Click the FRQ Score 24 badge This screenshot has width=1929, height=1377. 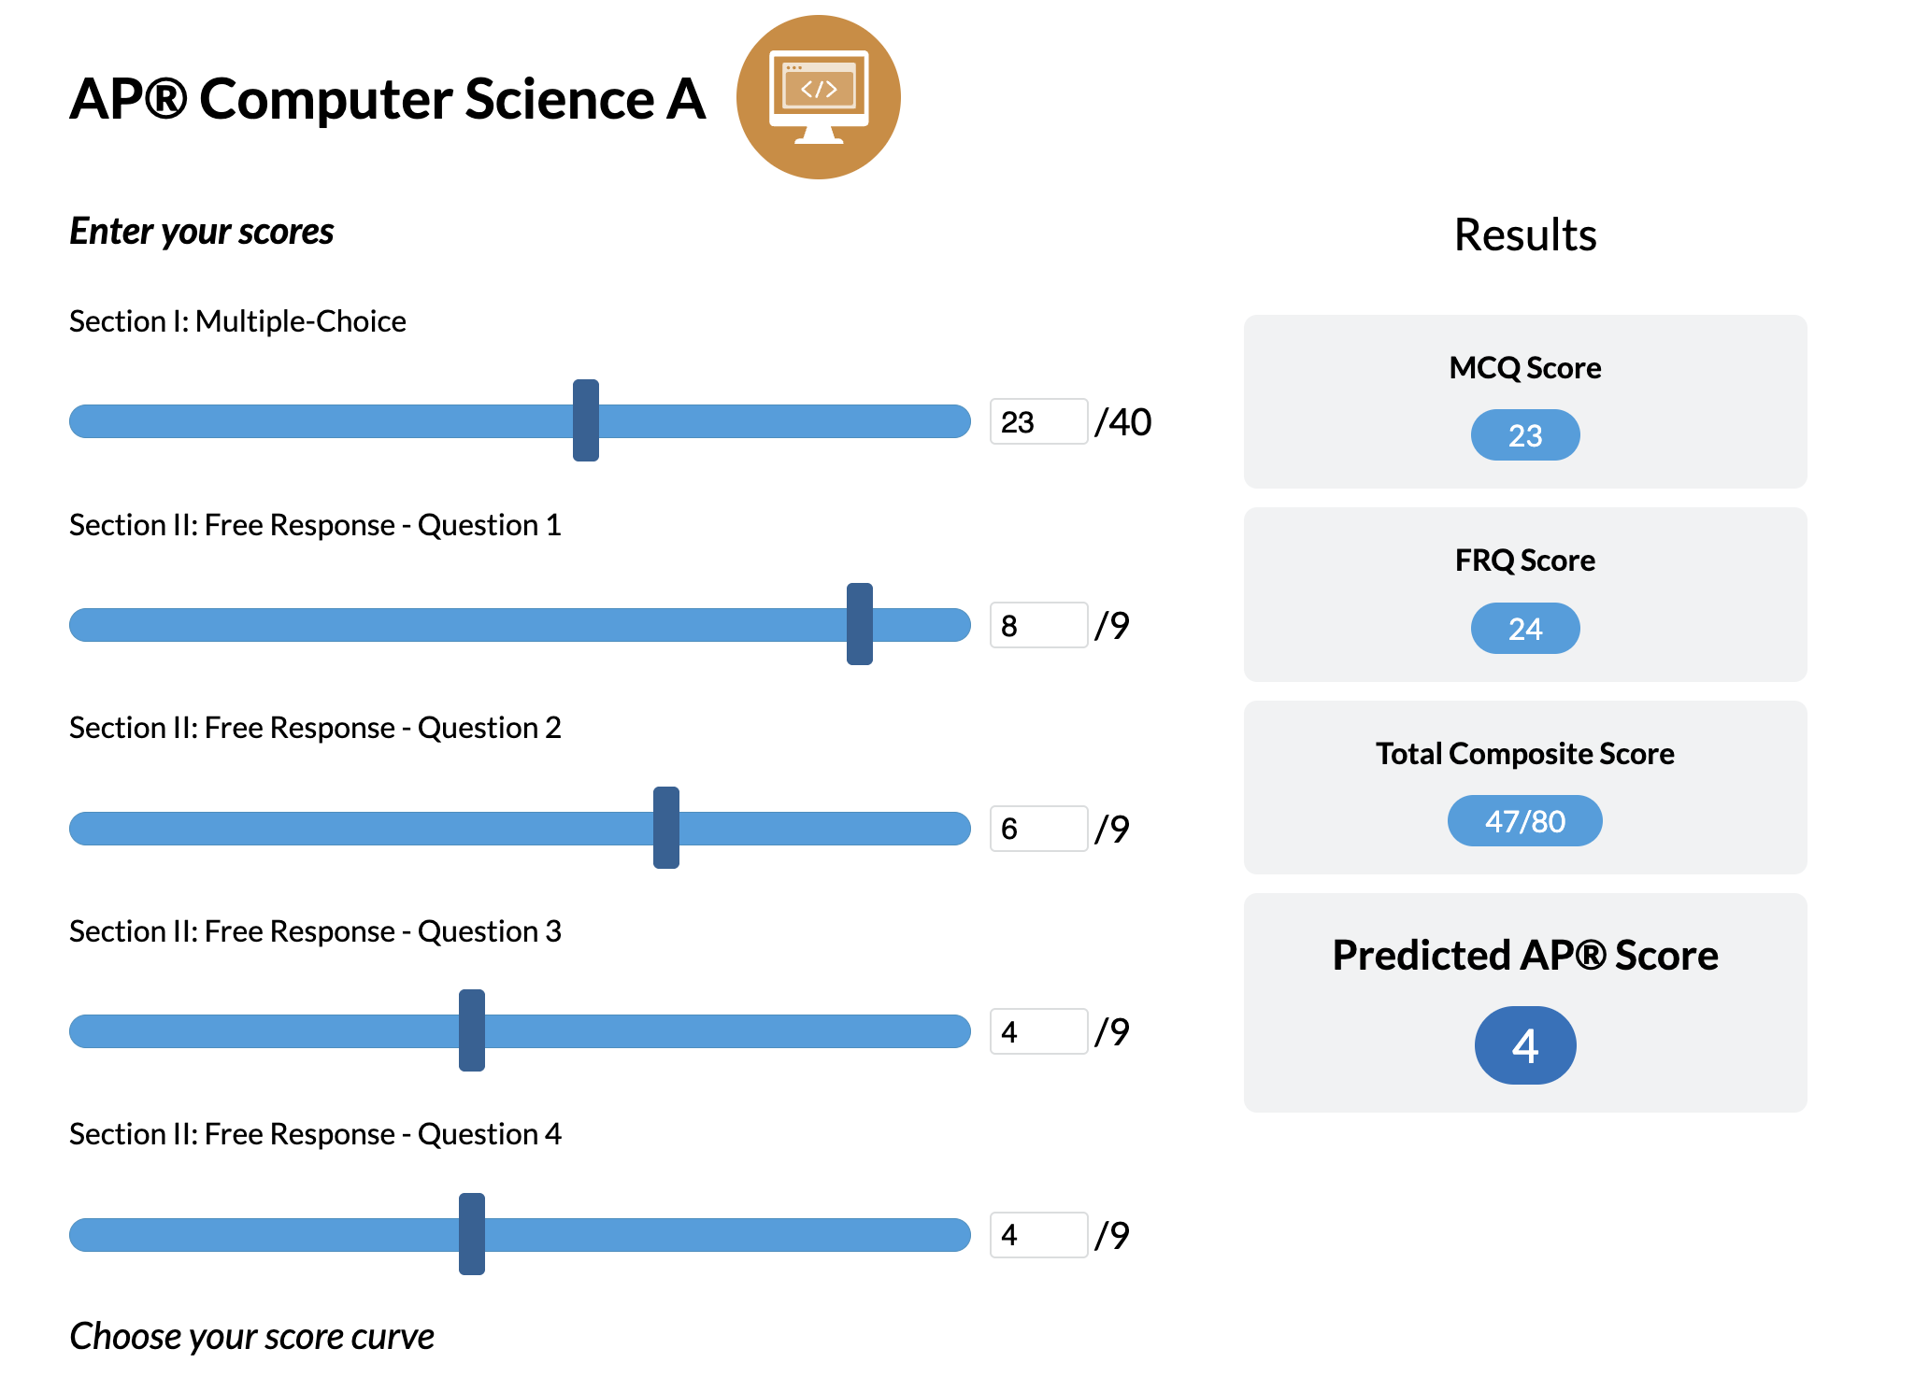[1524, 629]
